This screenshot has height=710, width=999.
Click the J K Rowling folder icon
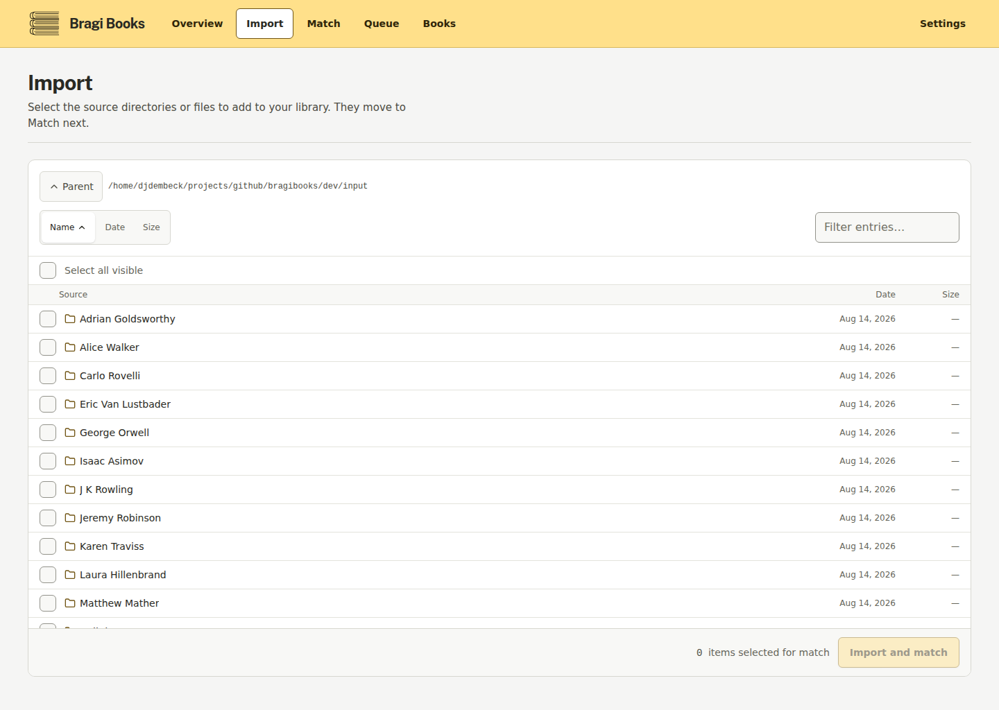pyautogui.click(x=70, y=490)
